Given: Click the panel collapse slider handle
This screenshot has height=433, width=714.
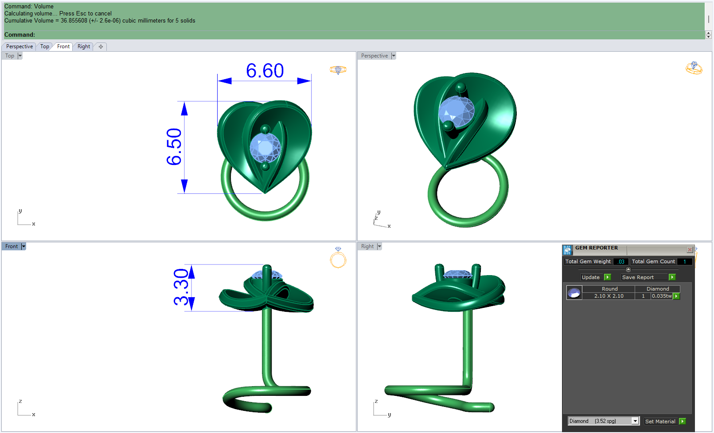Looking at the screenshot, I should click(628, 269).
